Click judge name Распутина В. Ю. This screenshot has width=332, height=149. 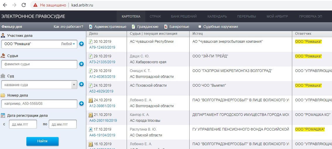tap(143, 129)
